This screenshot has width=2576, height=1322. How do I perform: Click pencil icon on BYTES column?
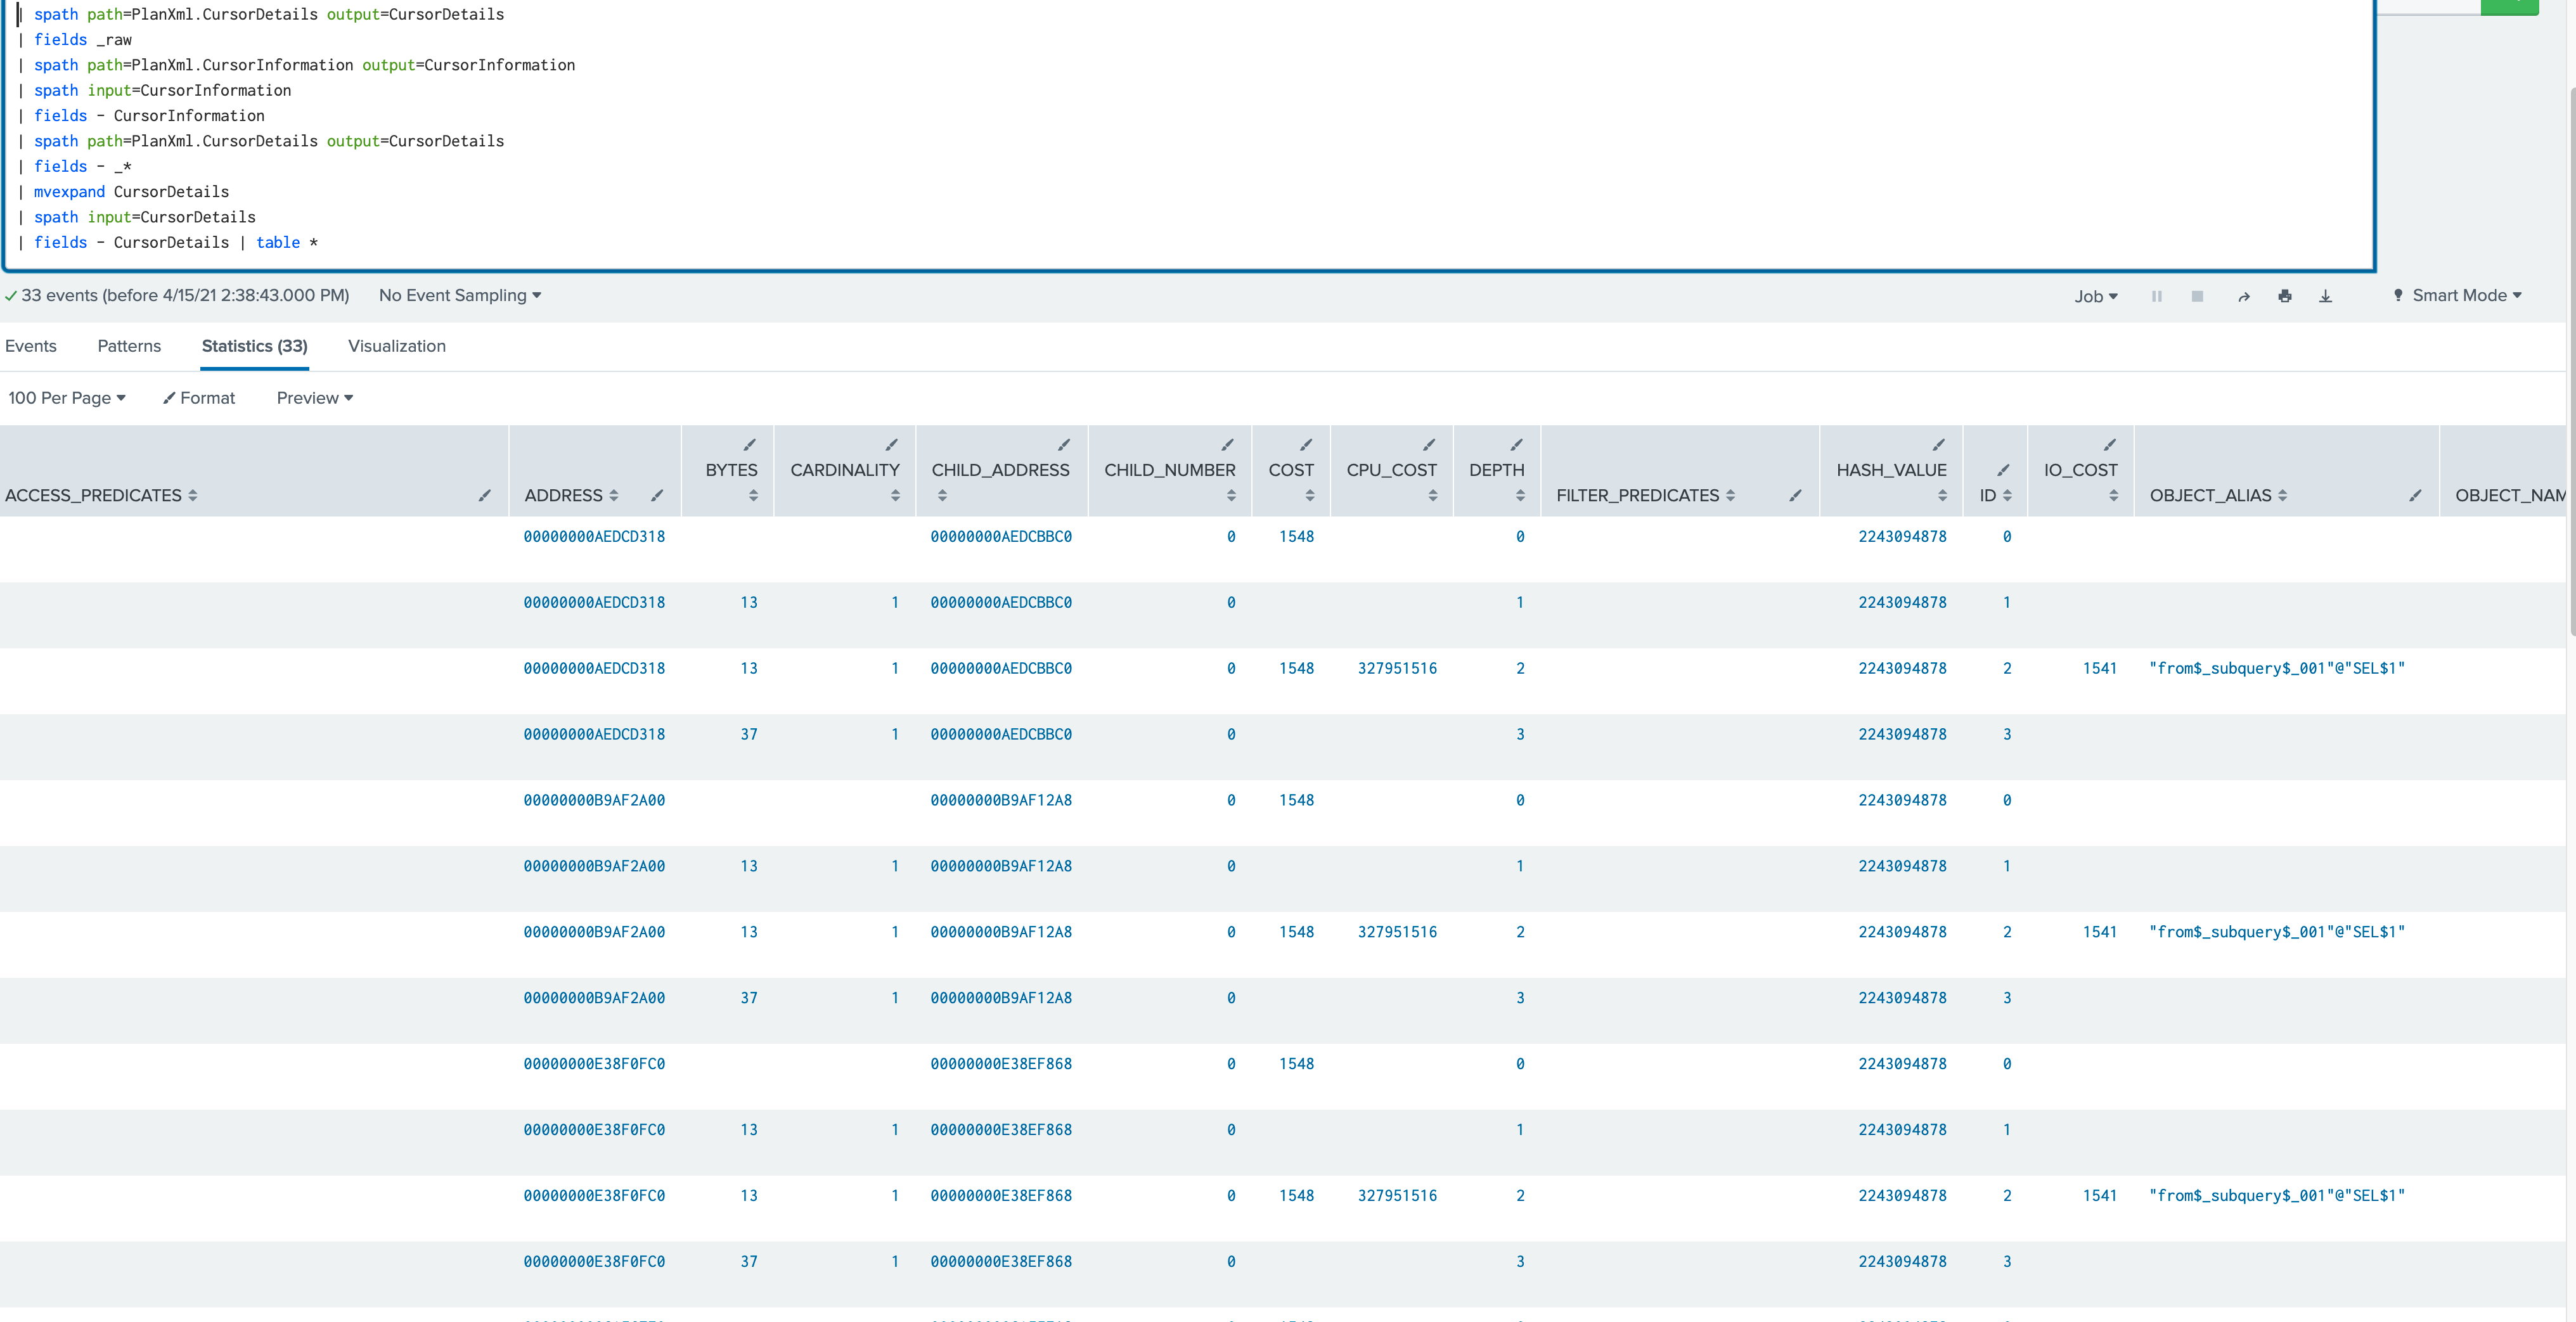(749, 445)
